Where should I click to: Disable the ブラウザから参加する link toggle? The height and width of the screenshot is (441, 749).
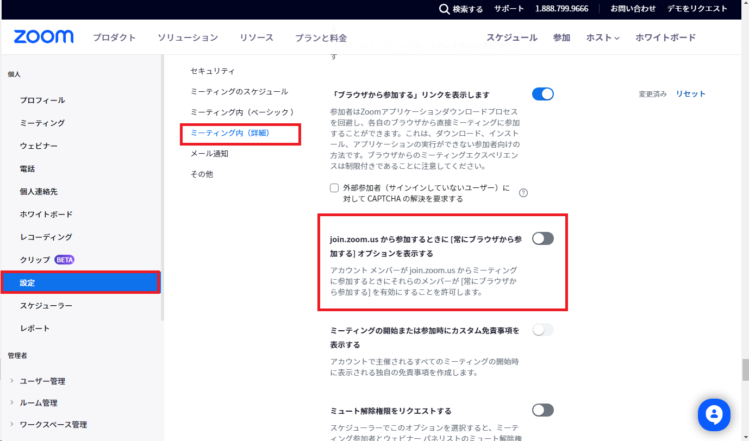pyautogui.click(x=542, y=94)
